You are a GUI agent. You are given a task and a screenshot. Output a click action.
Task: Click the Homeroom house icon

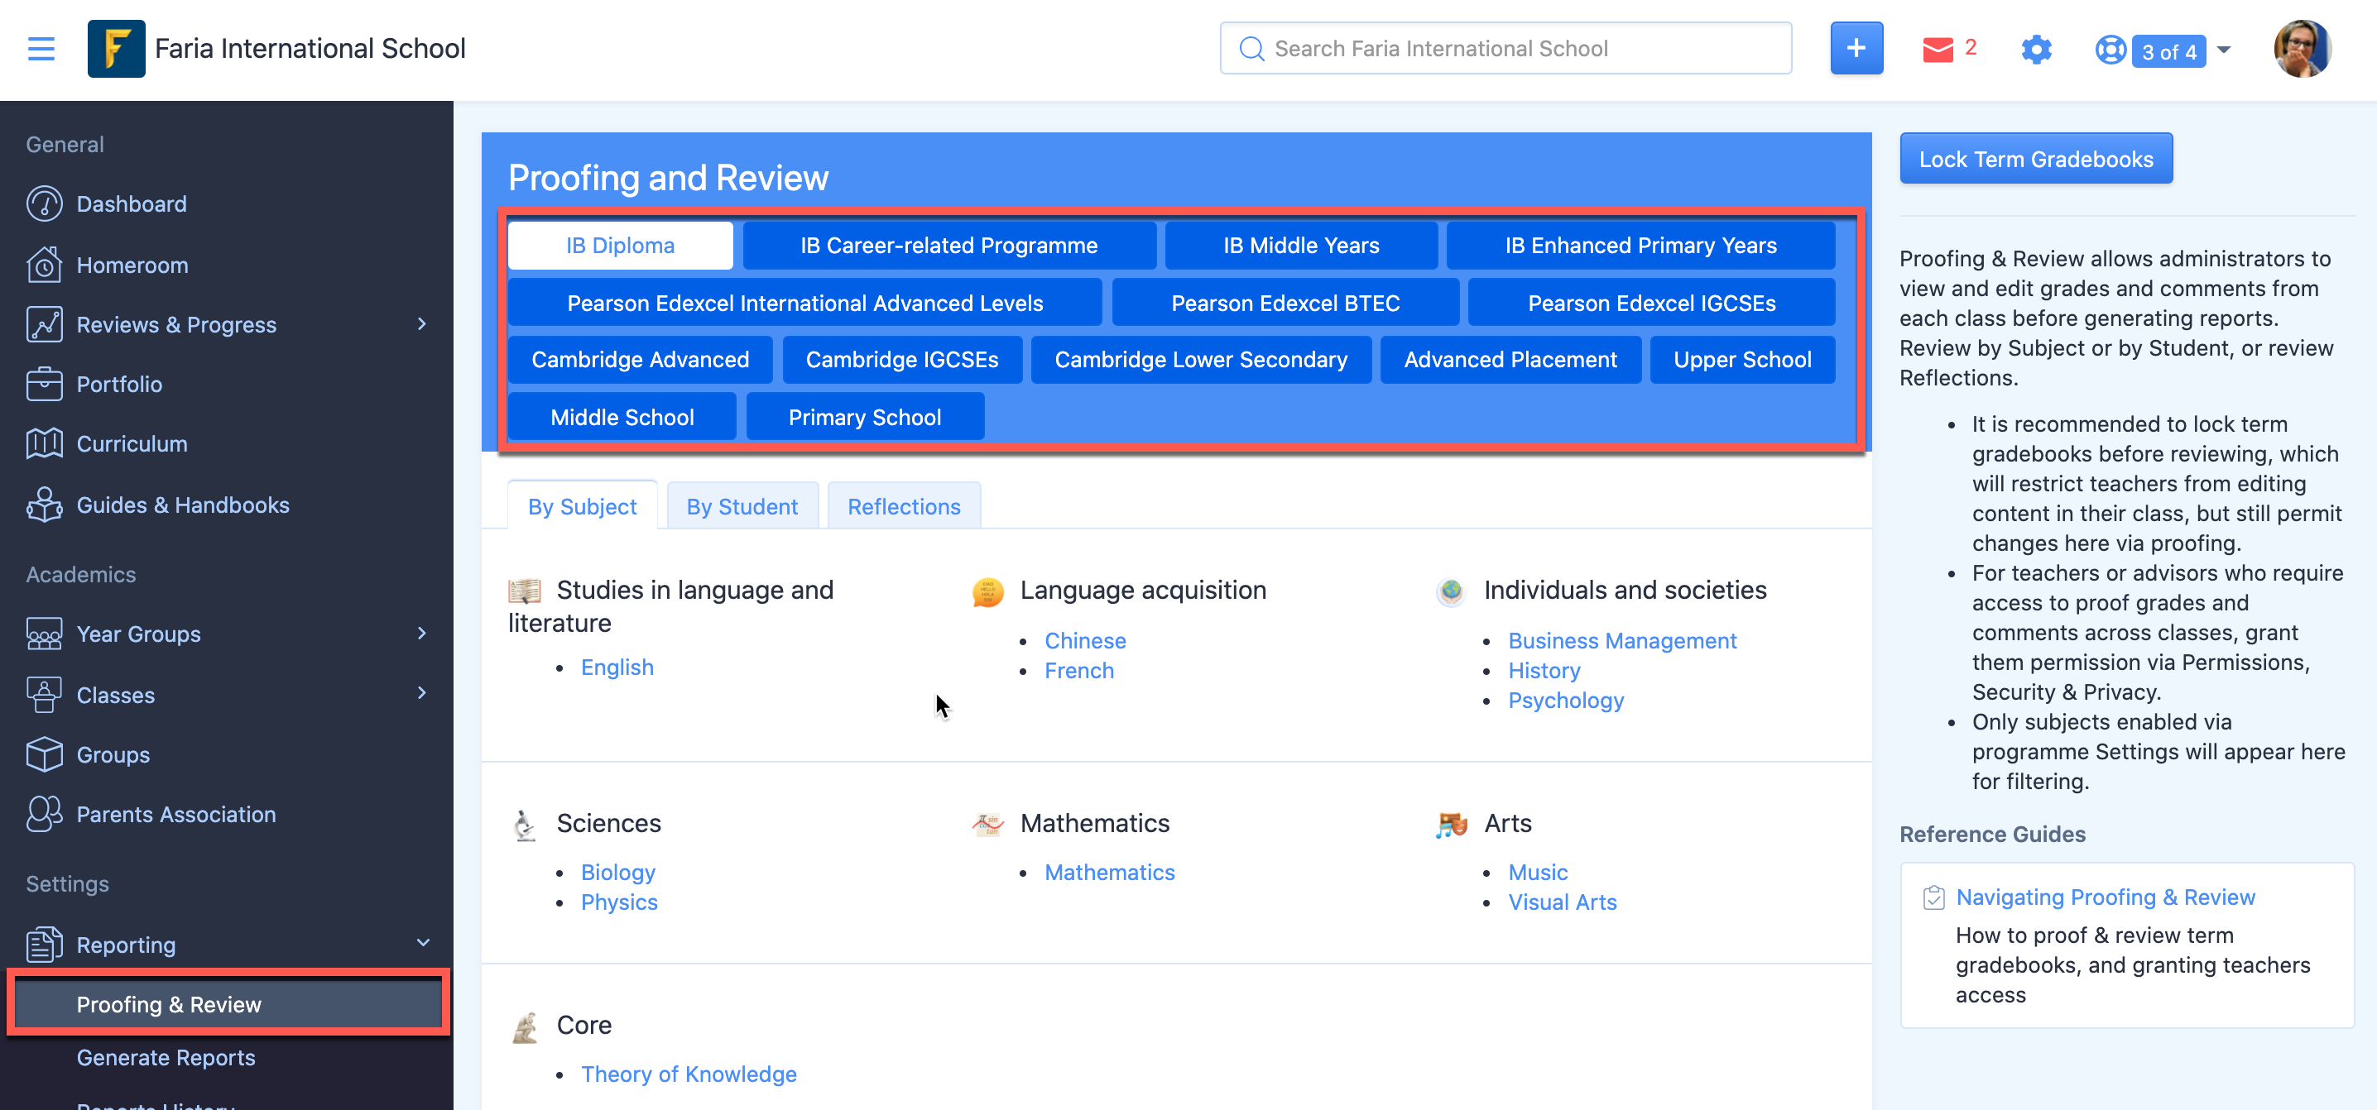[x=45, y=265]
